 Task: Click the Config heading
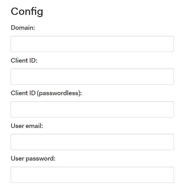[x=27, y=12]
